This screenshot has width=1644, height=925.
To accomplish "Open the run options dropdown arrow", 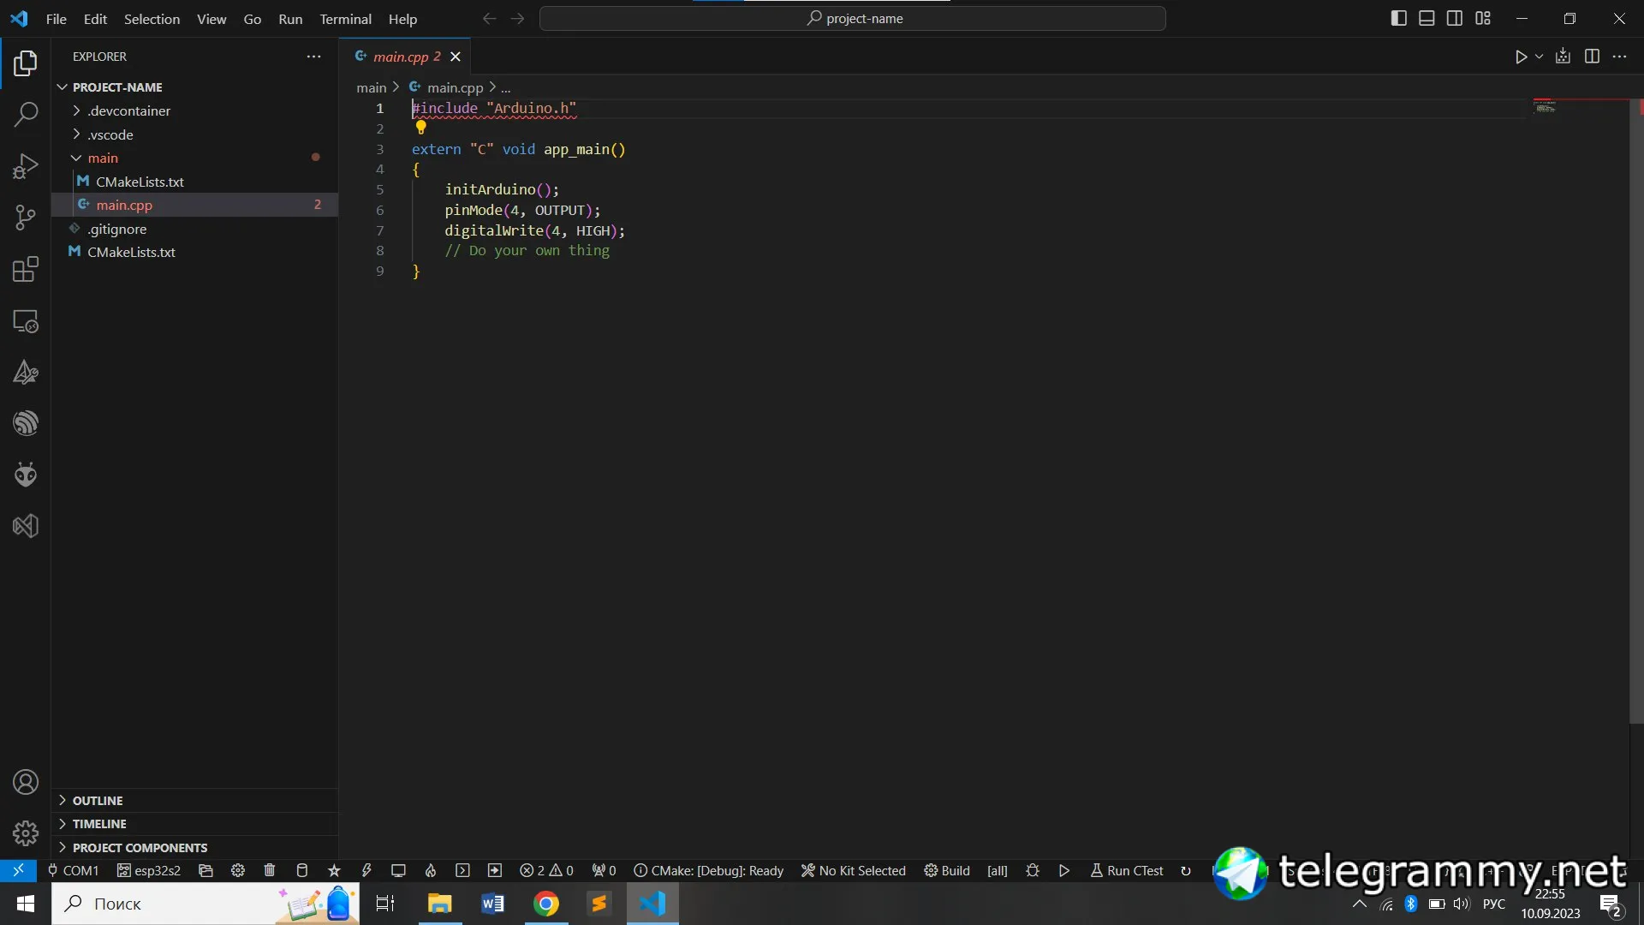I will click(x=1540, y=57).
